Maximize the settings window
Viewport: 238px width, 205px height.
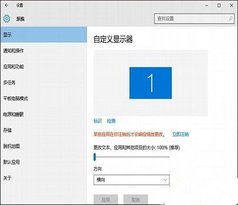pos(219,6)
